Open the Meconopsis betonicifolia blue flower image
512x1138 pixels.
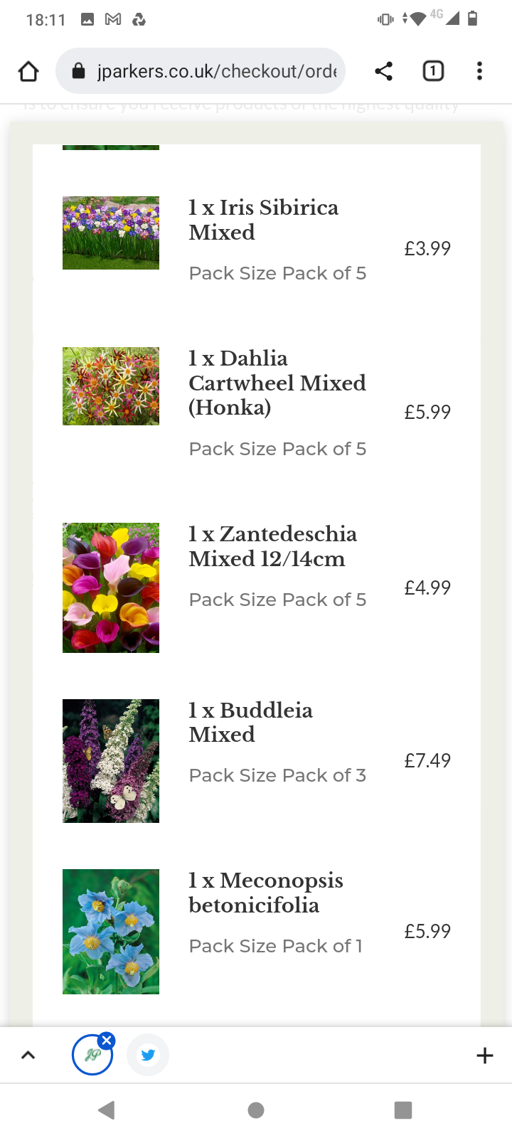(111, 932)
